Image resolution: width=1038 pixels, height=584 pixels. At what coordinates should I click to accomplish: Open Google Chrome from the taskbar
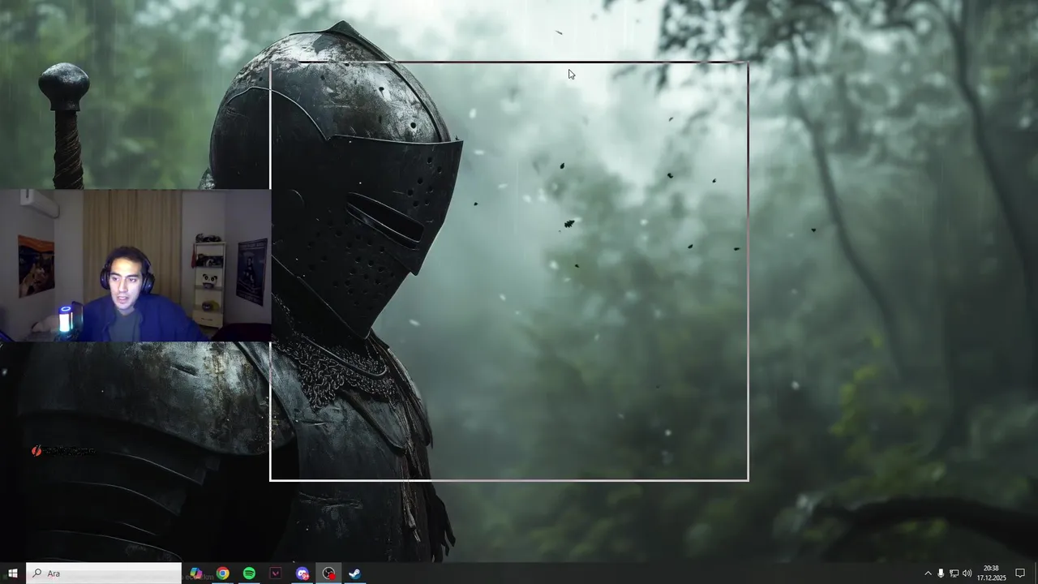[222, 573]
